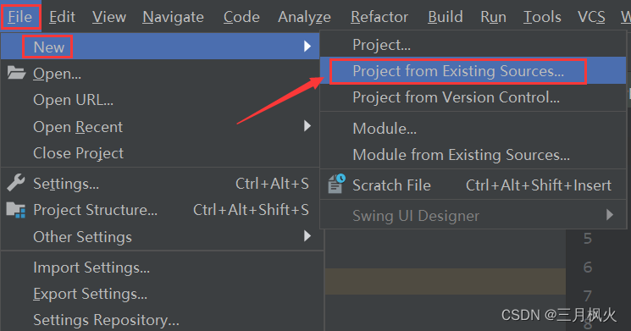Viewport: 631px width, 331px height.
Task: Open the File menu
Action: pyautogui.click(x=20, y=17)
